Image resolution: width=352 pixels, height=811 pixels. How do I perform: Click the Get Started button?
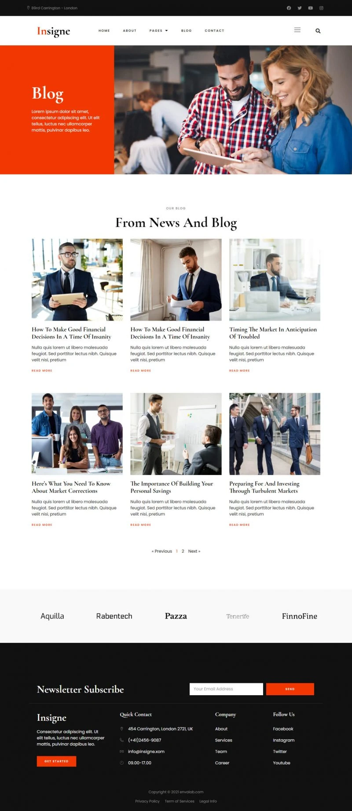[56, 761]
